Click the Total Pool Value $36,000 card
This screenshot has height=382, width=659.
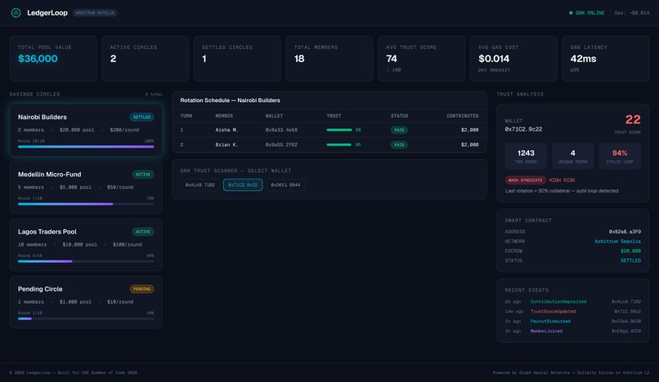click(x=53, y=58)
